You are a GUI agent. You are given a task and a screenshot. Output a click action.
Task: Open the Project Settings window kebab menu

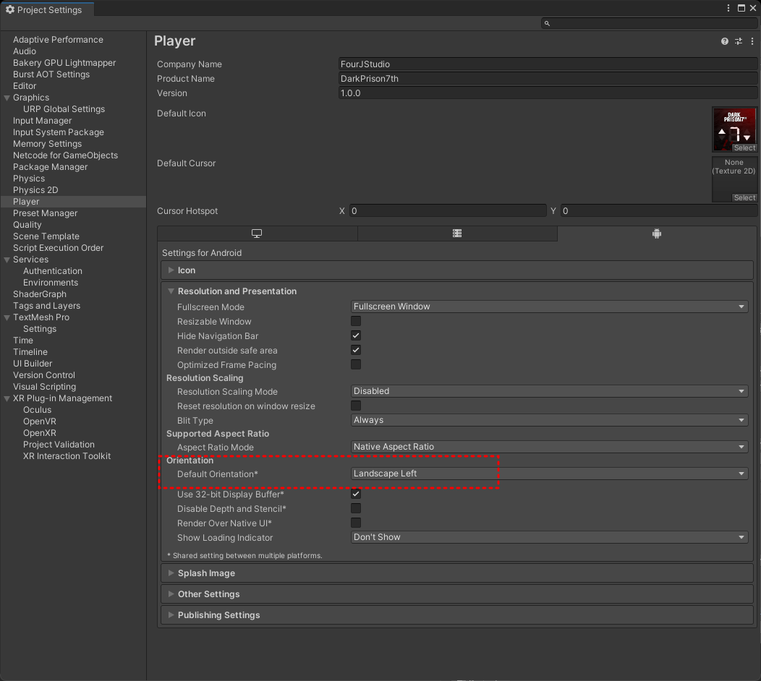[x=728, y=8]
